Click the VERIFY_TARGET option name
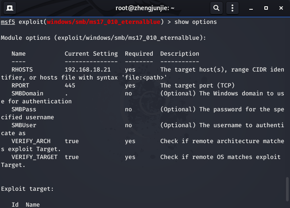This screenshot has width=290, height=208. 35,157
